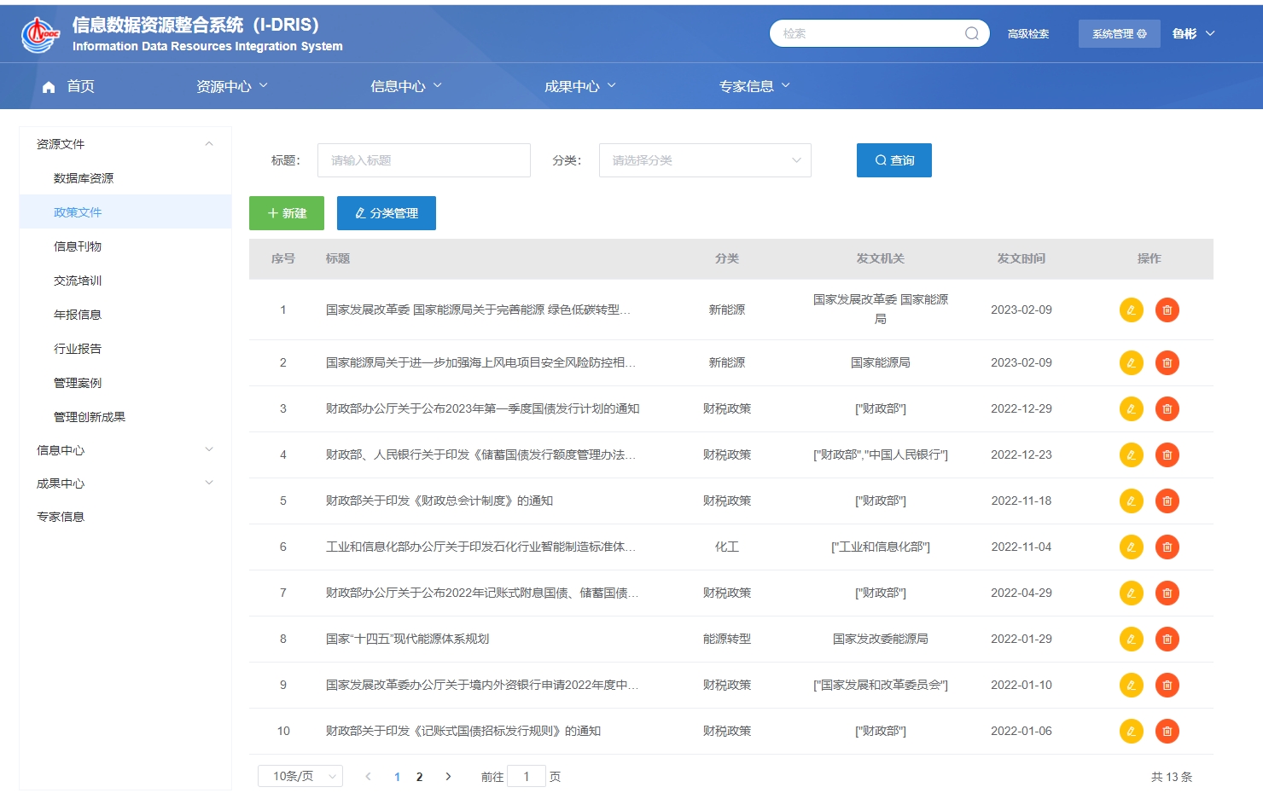Delete row 4 储蓄国债发行额度 policy

coord(1167,454)
